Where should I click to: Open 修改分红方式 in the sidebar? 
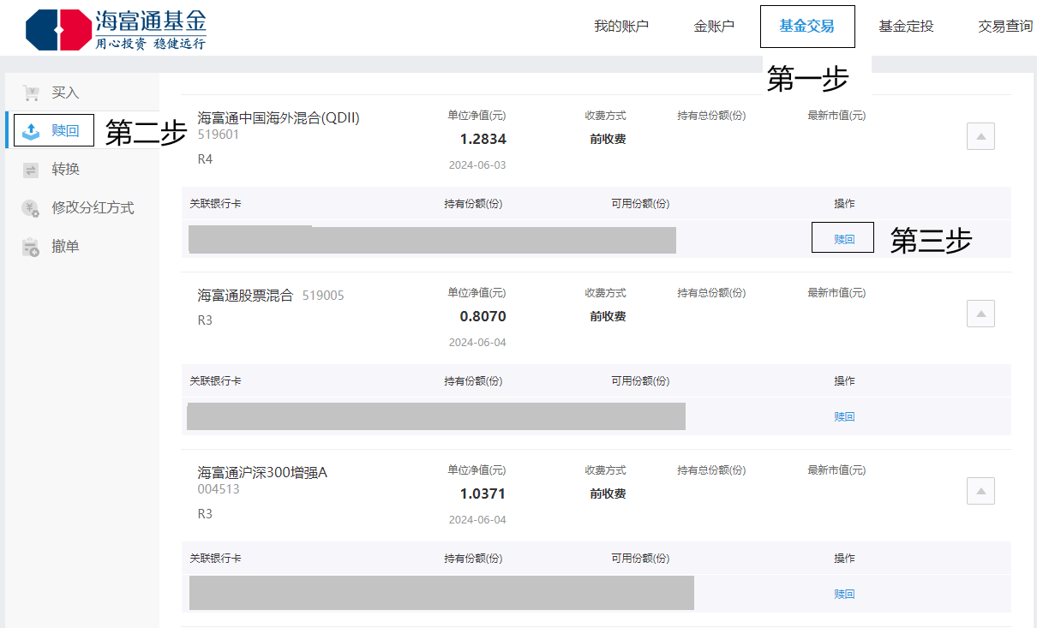click(93, 208)
